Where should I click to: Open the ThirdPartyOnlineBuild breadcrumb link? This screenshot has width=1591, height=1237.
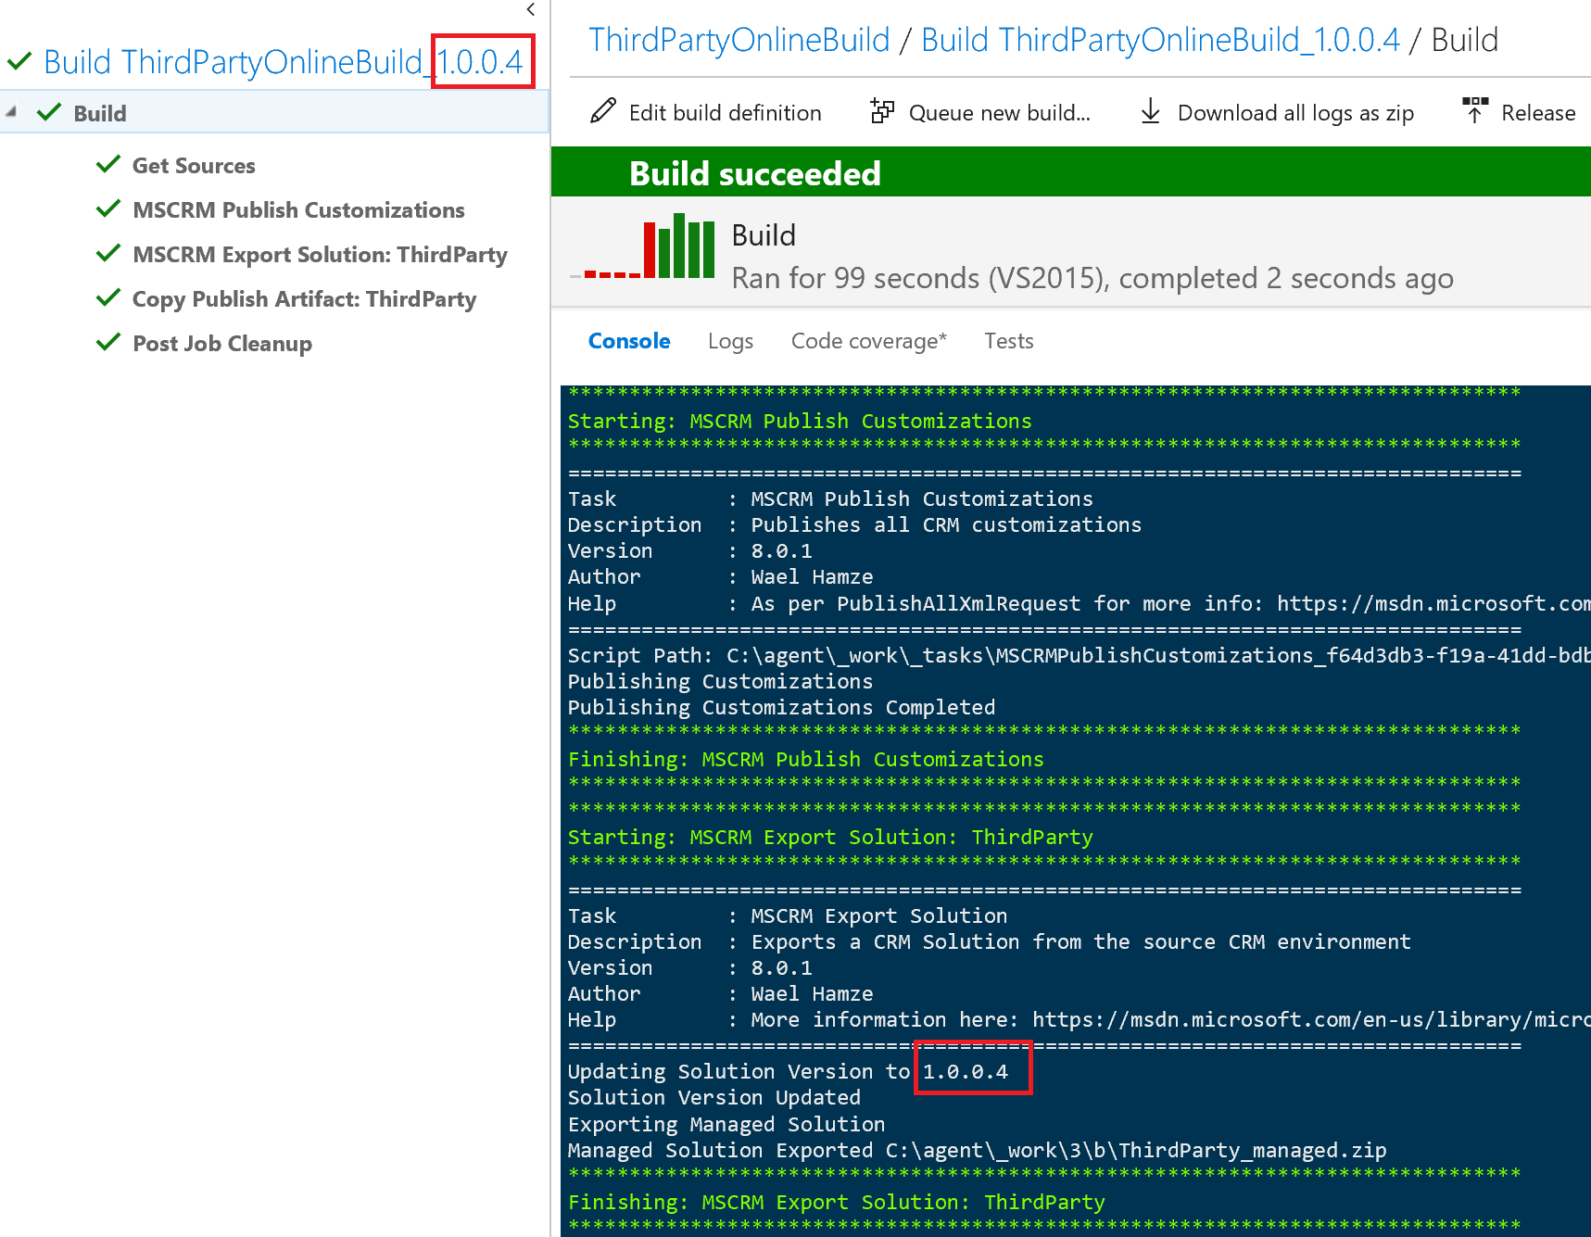point(739,39)
